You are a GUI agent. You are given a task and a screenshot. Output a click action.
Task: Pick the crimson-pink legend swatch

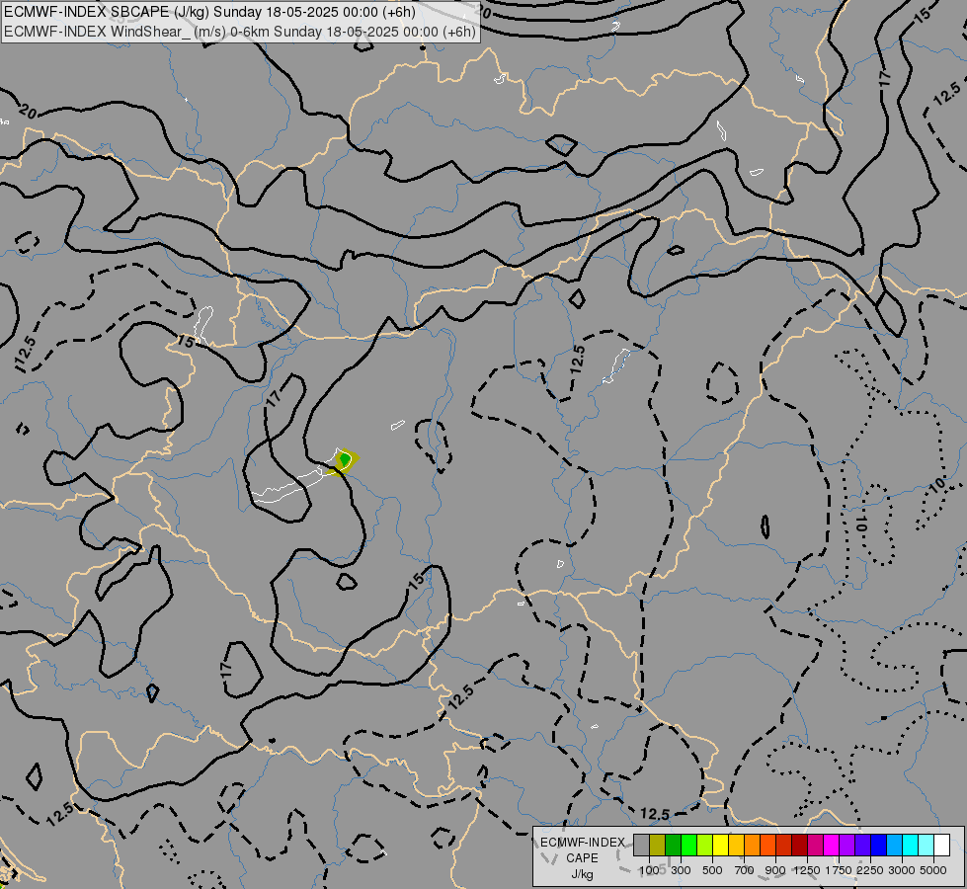tap(815, 845)
